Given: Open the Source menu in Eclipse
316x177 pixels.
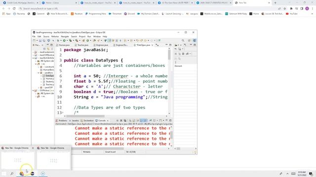Looking at the screenshot, I should (46, 36).
